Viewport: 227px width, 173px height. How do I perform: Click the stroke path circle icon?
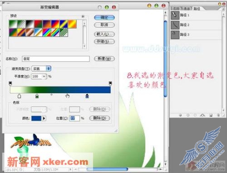[x=188, y=115]
